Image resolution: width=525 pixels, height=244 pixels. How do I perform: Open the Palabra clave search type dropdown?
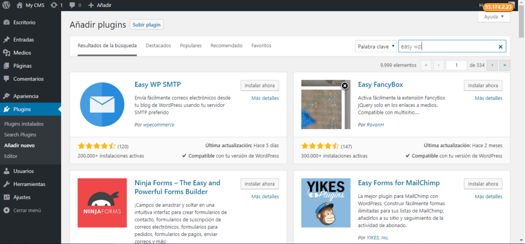click(x=376, y=47)
